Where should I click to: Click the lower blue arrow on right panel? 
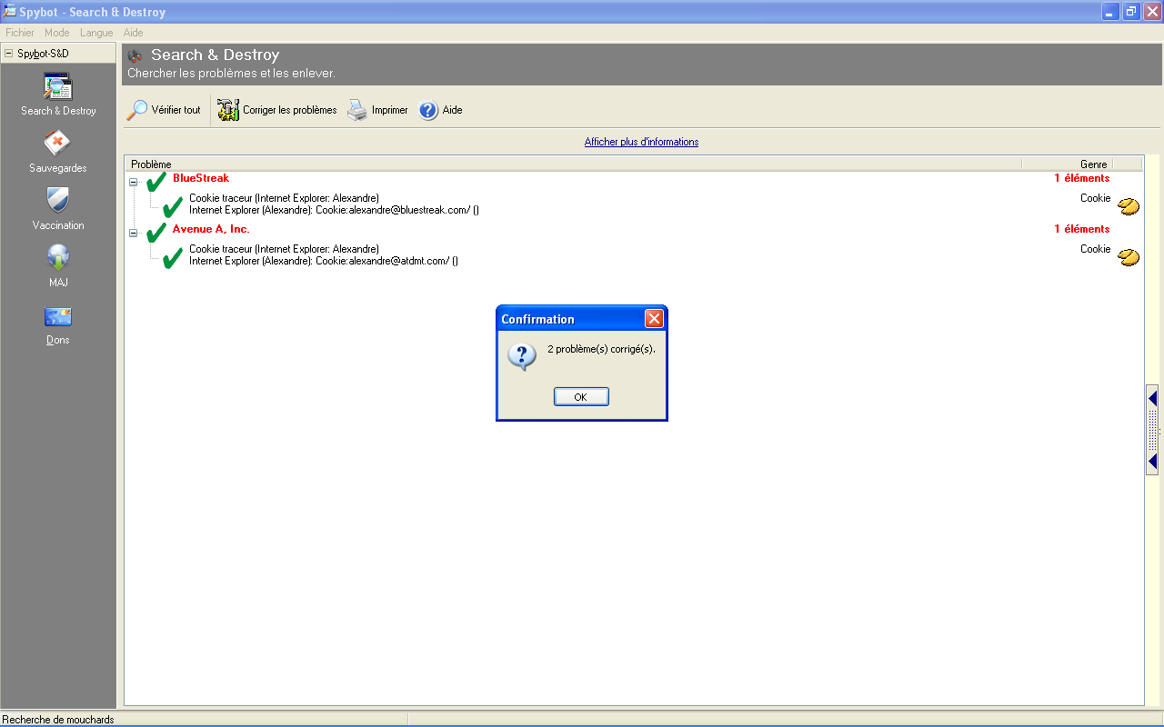pyautogui.click(x=1152, y=462)
